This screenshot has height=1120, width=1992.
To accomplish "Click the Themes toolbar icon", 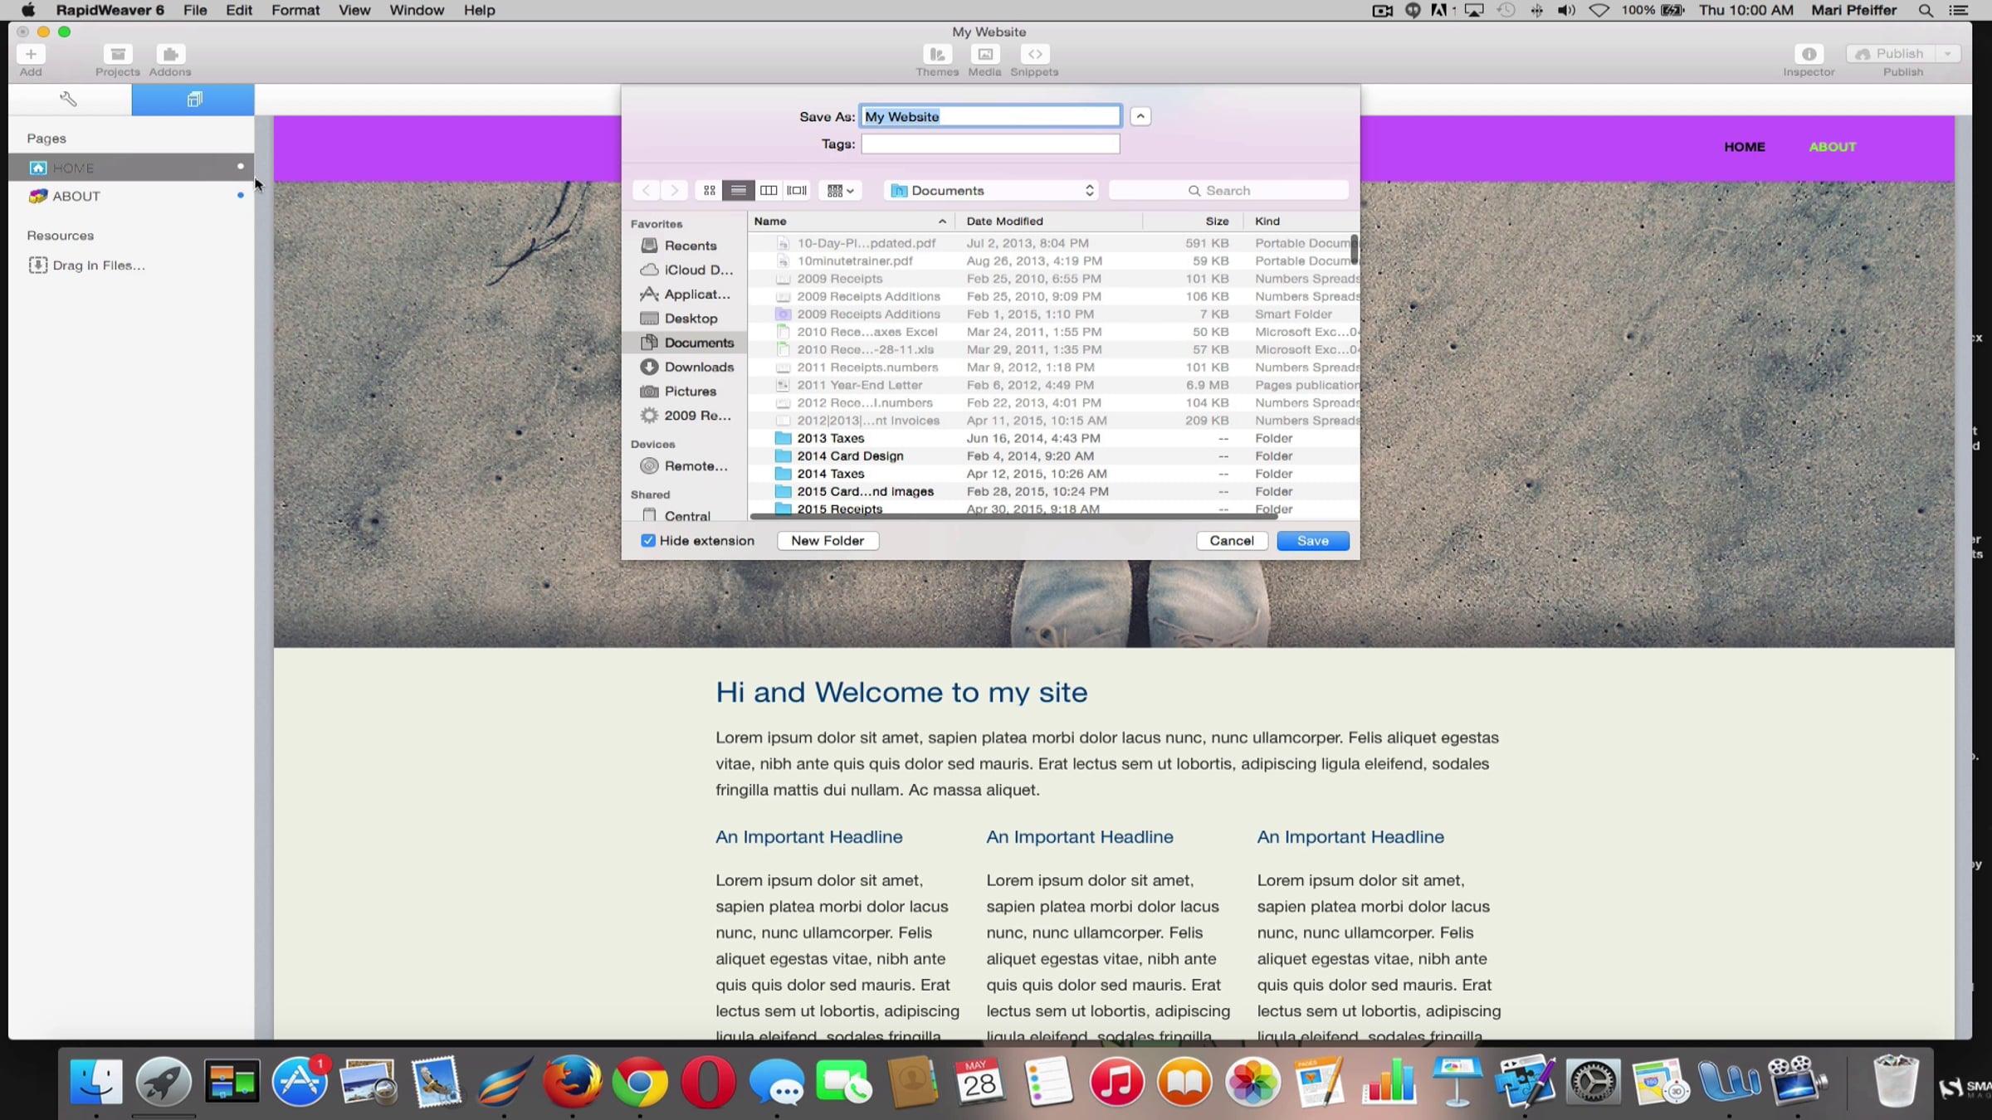I will [x=937, y=55].
